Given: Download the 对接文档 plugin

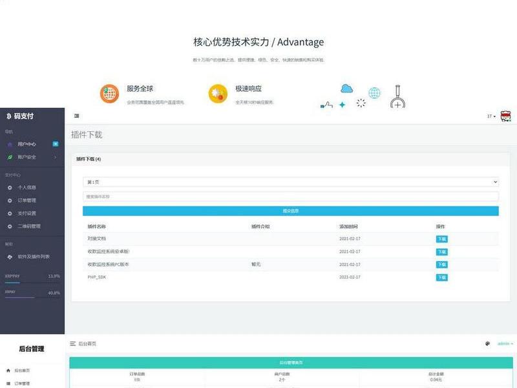Looking at the screenshot, I should coord(441,239).
